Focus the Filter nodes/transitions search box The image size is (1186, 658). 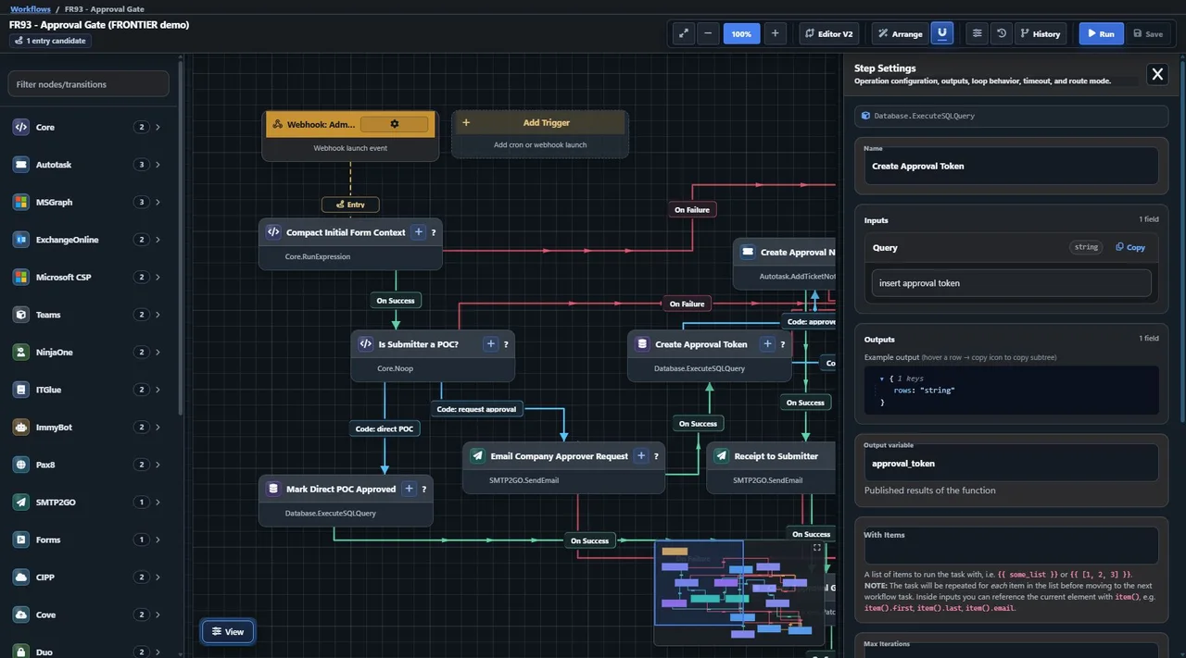89,84
